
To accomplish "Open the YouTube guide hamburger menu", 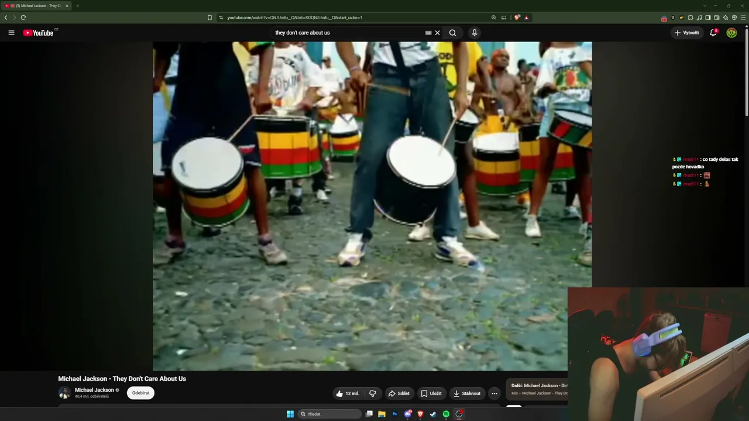I will click(11, 33).
